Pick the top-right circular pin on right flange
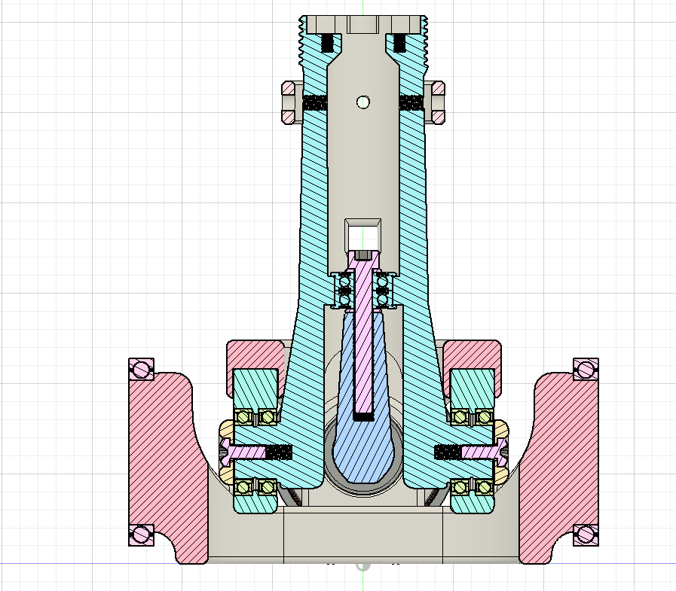Viewport: 676px width, 591px height. (586, 369)
